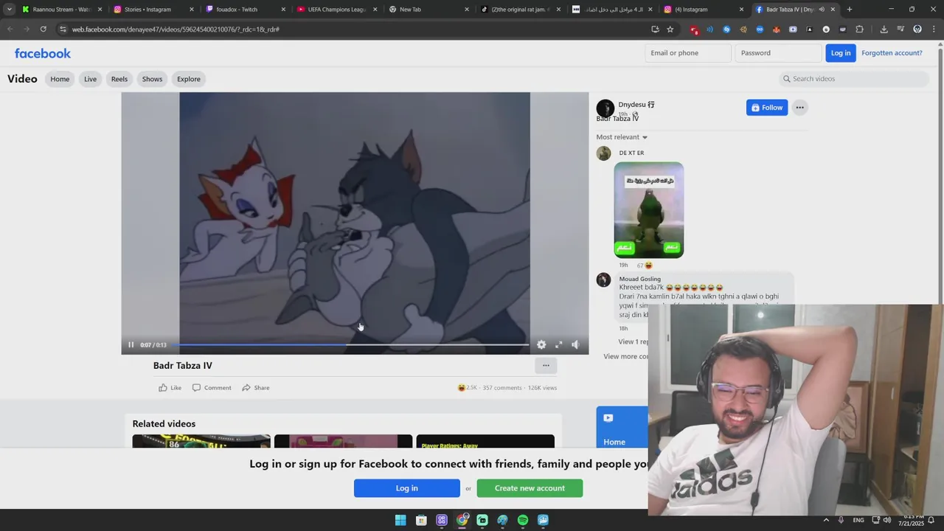Switch to the Explore tab
The width and height of the screenshot is (944, 531).
pos(188,79)
